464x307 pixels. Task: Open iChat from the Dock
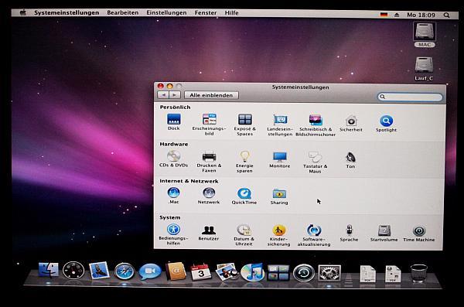(x=150, y=271)
